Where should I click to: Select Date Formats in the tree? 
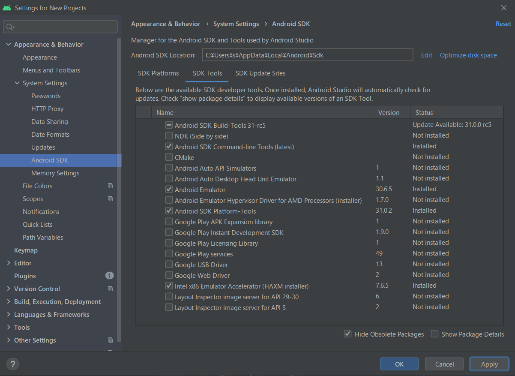[x=51, y=135]
